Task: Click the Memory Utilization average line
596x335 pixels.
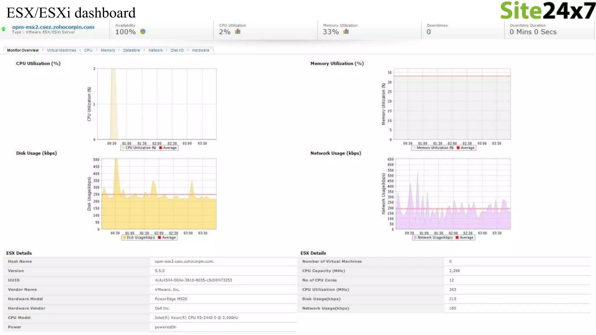Action: tap(452, 76)
